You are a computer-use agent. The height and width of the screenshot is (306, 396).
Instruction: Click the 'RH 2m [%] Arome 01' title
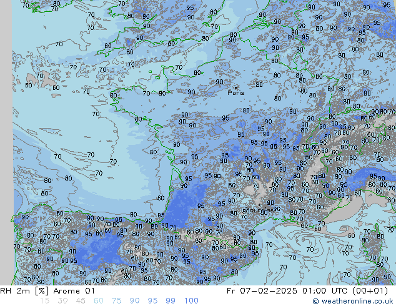click(47, 291)
